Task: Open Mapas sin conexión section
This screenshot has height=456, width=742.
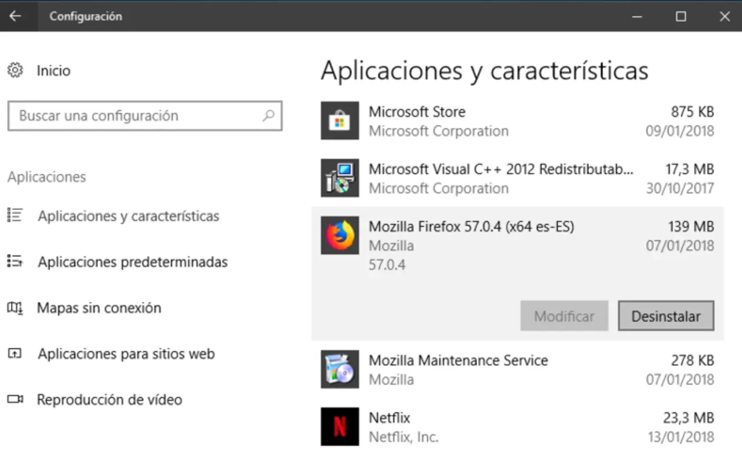Action: coord(99,308)
